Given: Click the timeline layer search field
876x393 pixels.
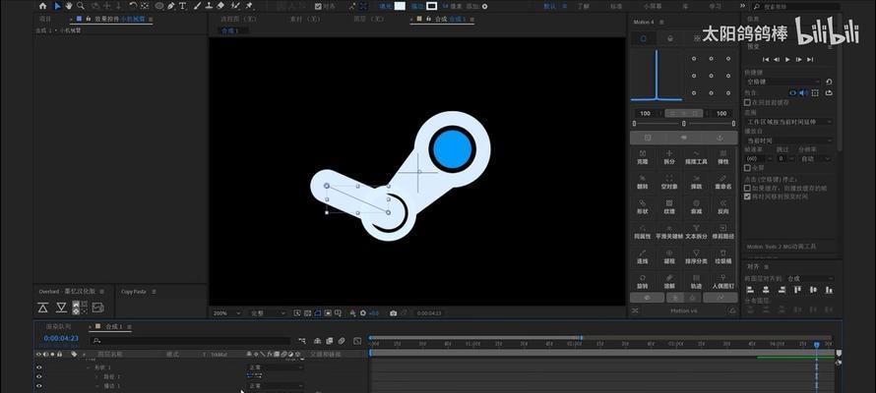Looking at the screenshot, I should tap(190, 341).
